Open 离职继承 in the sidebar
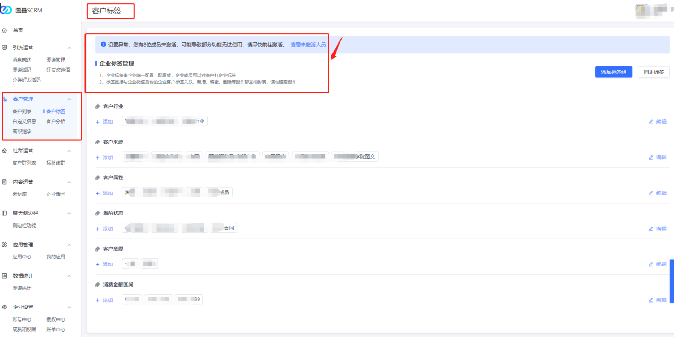Image resolution: width=674 pixels, height=337 pixels. (x=22, y=132)
